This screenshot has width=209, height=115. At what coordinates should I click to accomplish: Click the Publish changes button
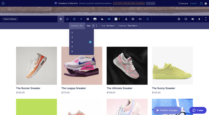pos(167,110)
